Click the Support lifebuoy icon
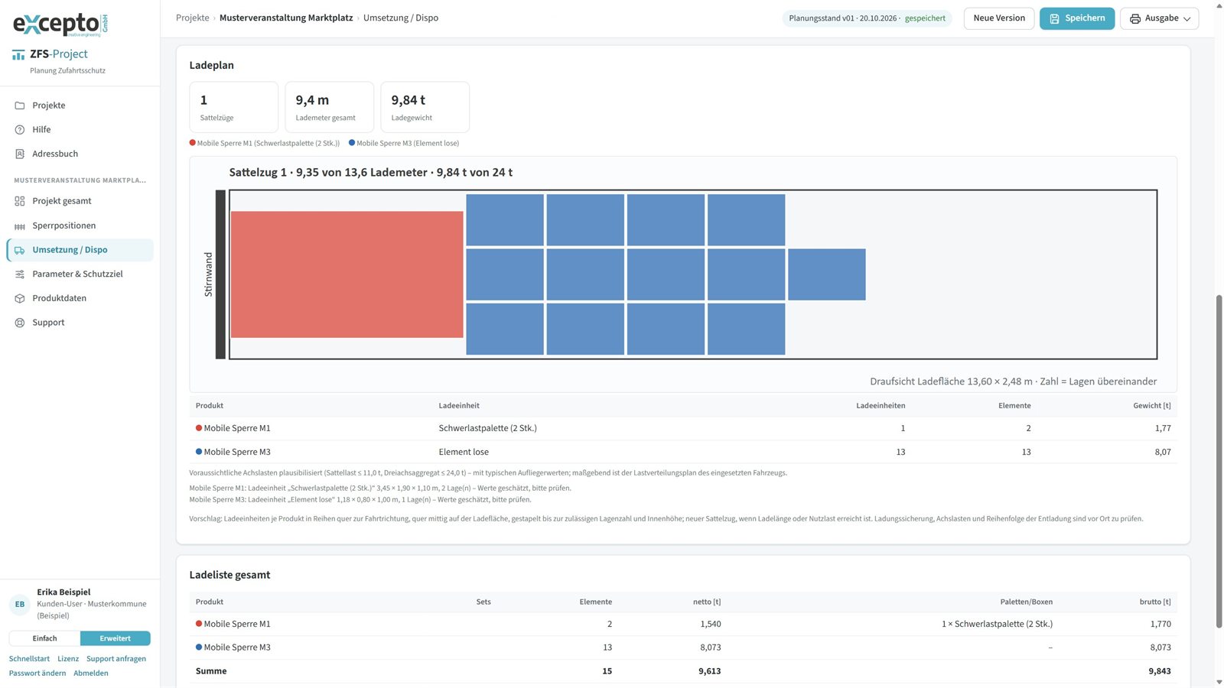The height and width of the screenshot is (688, 1224). (x=20, y=323)
